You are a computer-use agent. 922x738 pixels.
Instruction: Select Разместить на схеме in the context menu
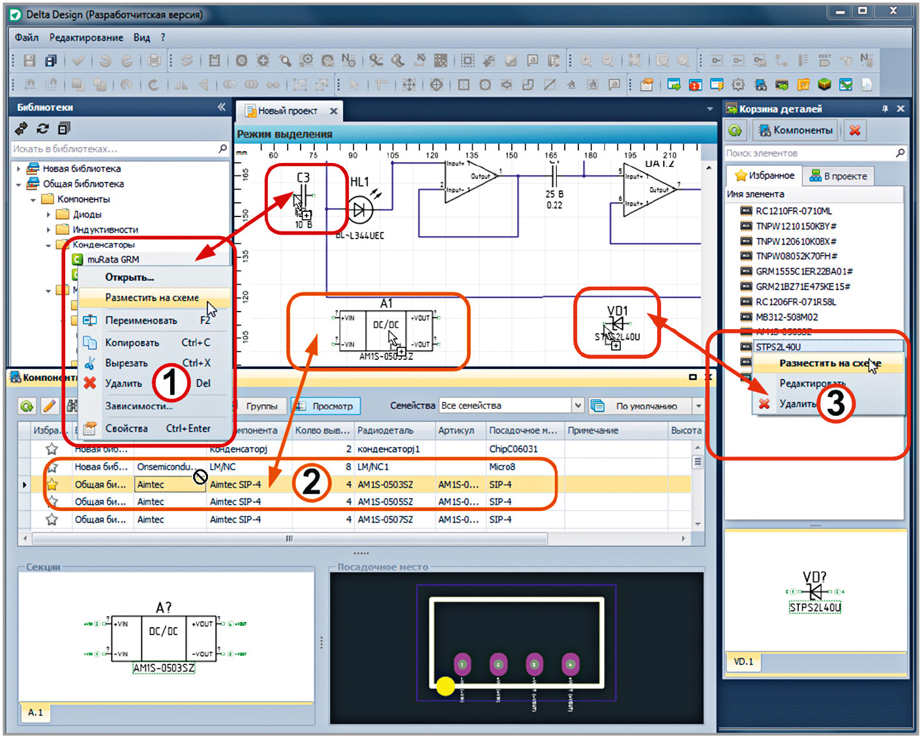[152, 298]
